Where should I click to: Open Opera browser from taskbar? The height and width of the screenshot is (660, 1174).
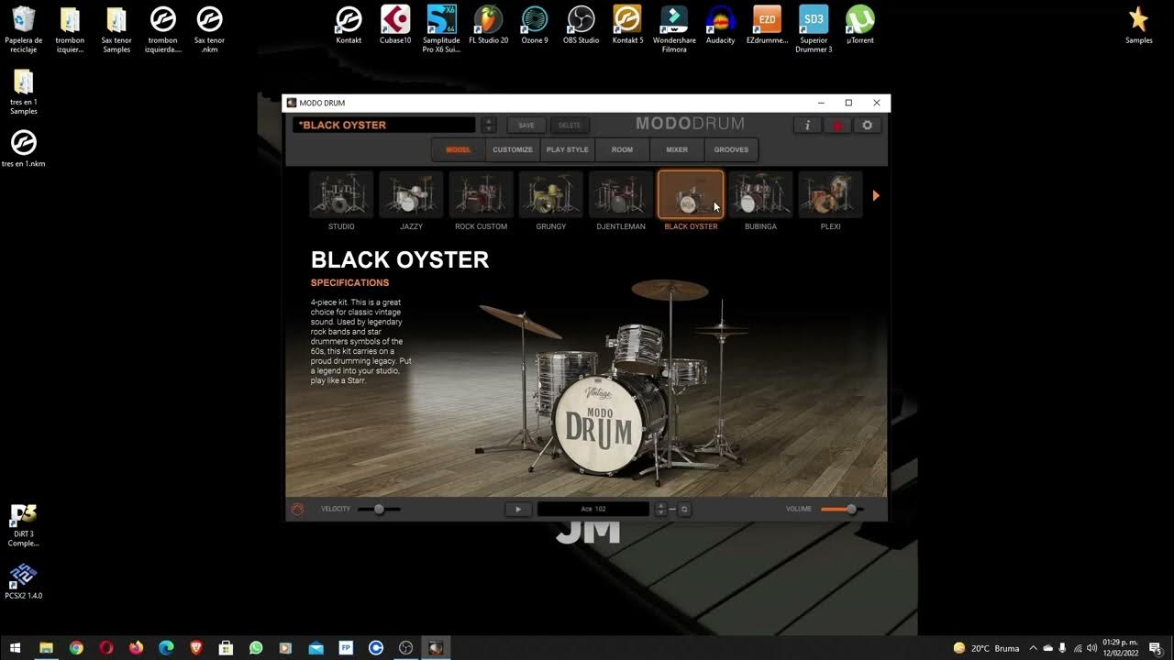(106, 648)
